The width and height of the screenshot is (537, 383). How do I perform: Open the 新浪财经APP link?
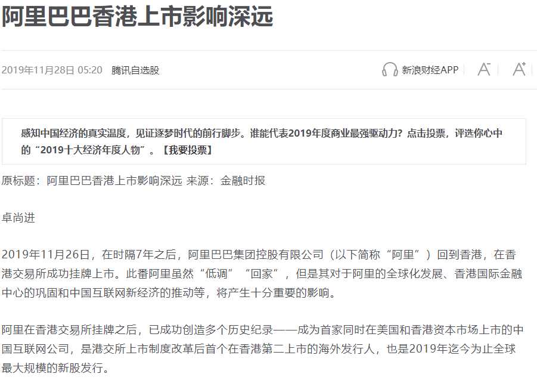click(x=430, y=70)
